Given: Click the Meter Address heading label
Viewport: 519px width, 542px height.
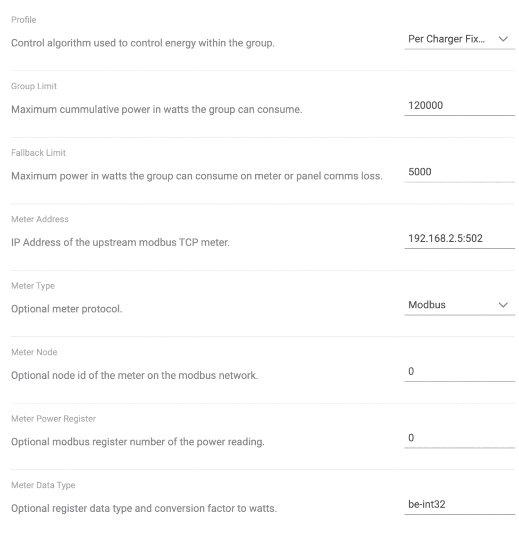Looking at the screenshot, I should pyautogui.click(x=40, y=219).
